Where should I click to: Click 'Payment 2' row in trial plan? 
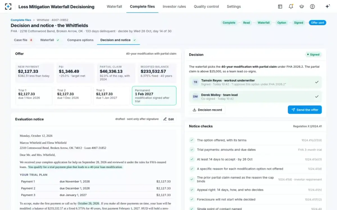click(x=96, y=188)
